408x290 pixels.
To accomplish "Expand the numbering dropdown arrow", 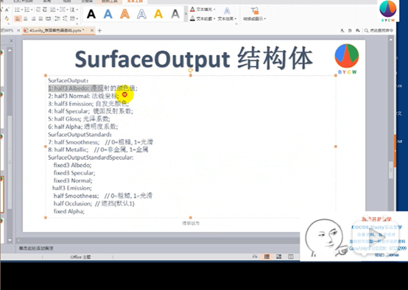I will (32, 10).
